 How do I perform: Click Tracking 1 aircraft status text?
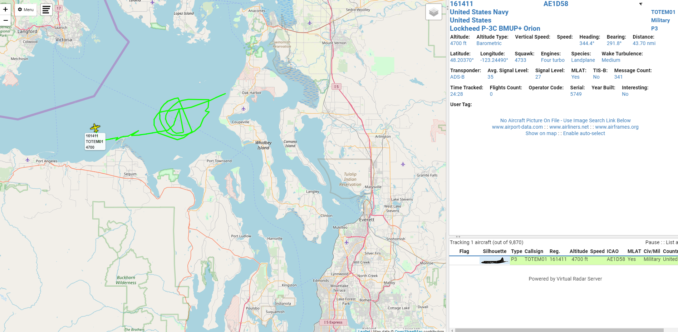[x=486, y=242]
